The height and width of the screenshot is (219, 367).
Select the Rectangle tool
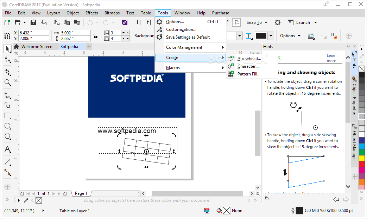7,115
